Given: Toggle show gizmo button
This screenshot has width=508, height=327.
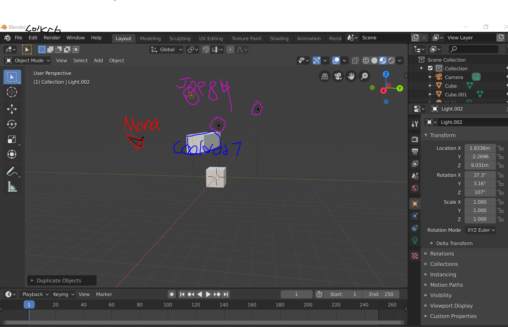Looking at the screenshot, I should (x=317, y=60).
